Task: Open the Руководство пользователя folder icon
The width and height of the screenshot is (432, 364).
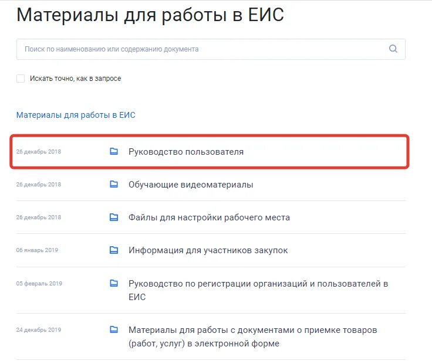Action: 114,151
